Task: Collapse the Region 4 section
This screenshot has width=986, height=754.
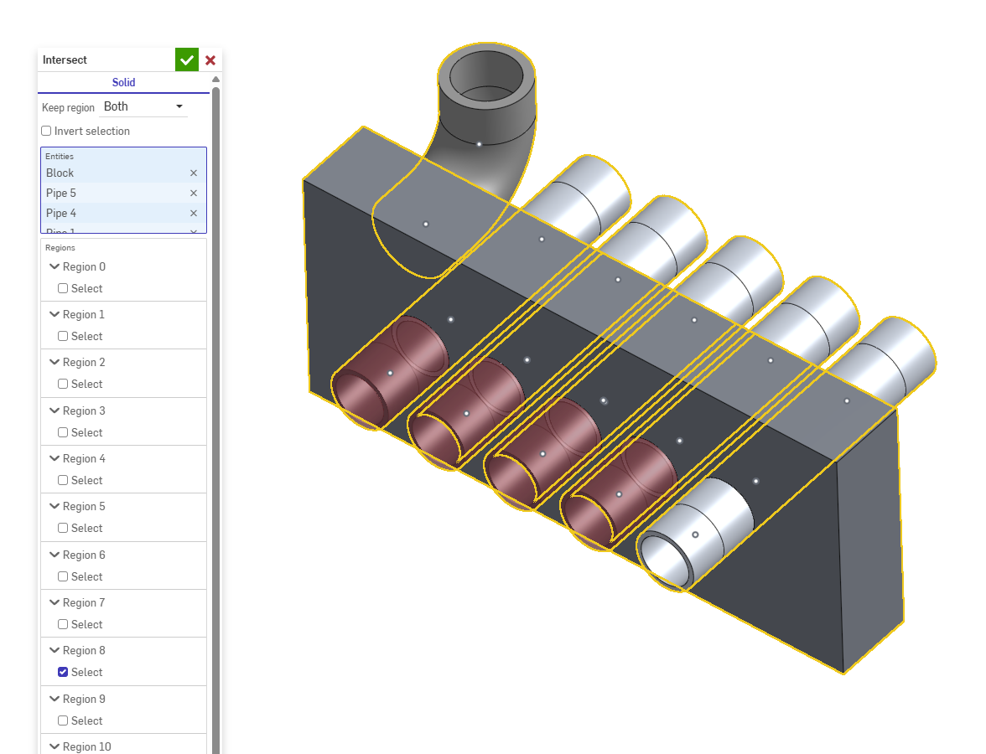Action: click(54, 458)
